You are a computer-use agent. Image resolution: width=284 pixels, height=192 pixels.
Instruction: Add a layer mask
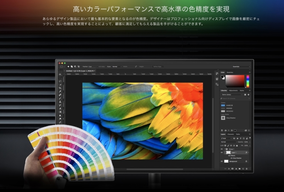click(x=233, y=169)
